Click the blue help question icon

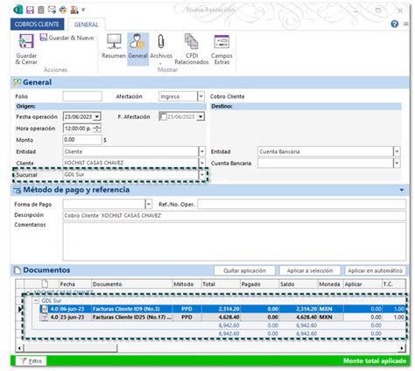tap(395, 24)
